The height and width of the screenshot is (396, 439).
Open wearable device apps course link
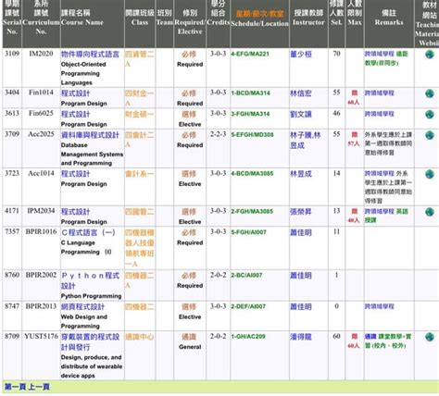(x=90, y=341)
